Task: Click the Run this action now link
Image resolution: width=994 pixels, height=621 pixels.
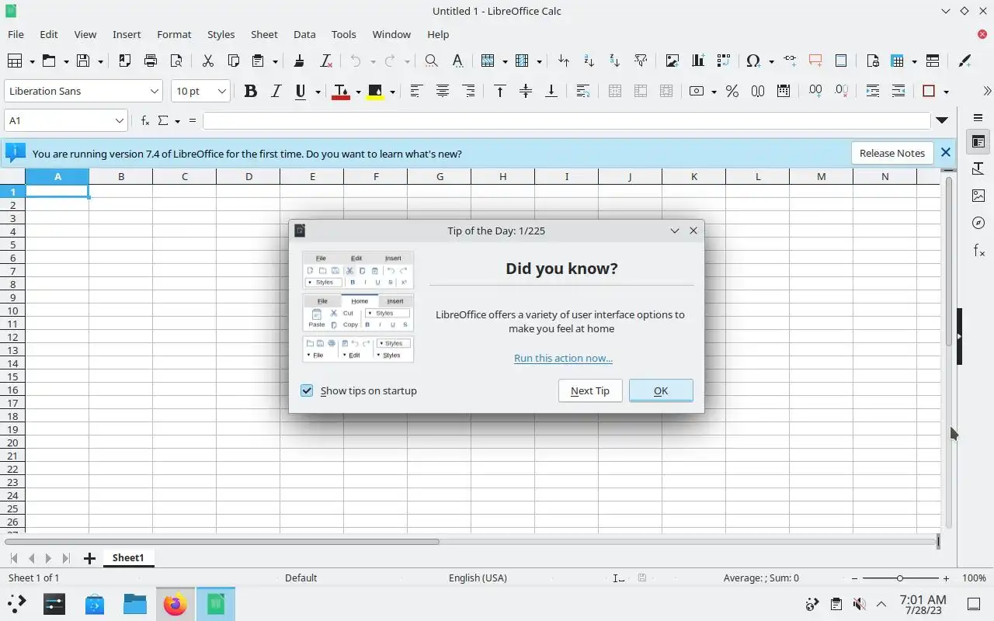Action: pos(563,358)
